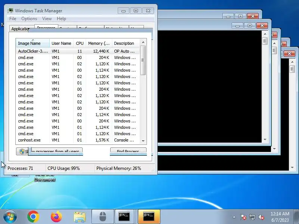
Task: Sort by the Description column header
Action: (126, 43)
